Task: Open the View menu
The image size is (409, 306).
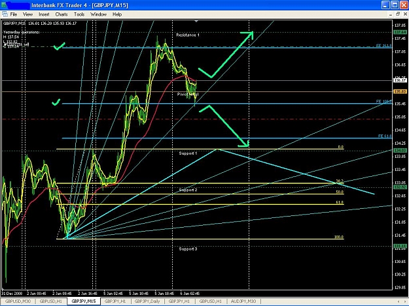Action: [27, 14]
